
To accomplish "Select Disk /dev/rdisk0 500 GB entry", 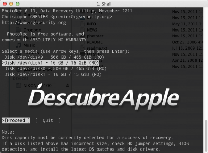I will pyautogui.click(x=55, y=69).
